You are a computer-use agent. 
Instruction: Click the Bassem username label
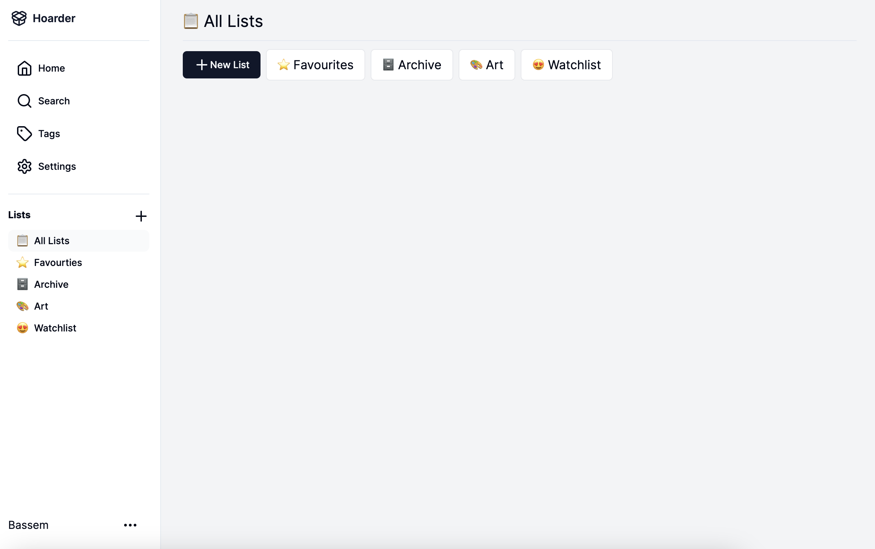click(x=28, y=525)
